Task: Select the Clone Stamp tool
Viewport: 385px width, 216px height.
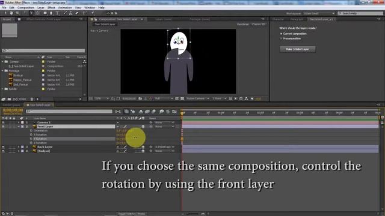Action: [x=71, y=13]
